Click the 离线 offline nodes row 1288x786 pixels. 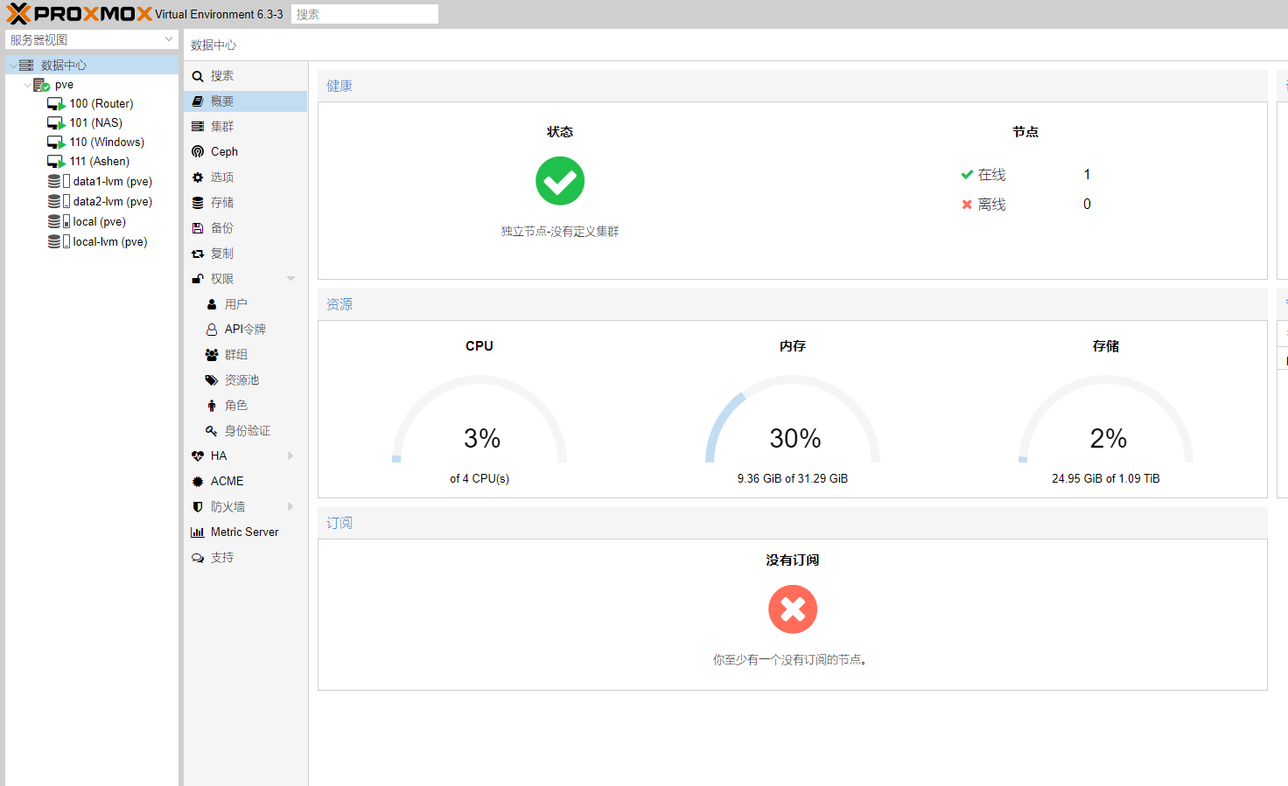tap(1025, 205)
